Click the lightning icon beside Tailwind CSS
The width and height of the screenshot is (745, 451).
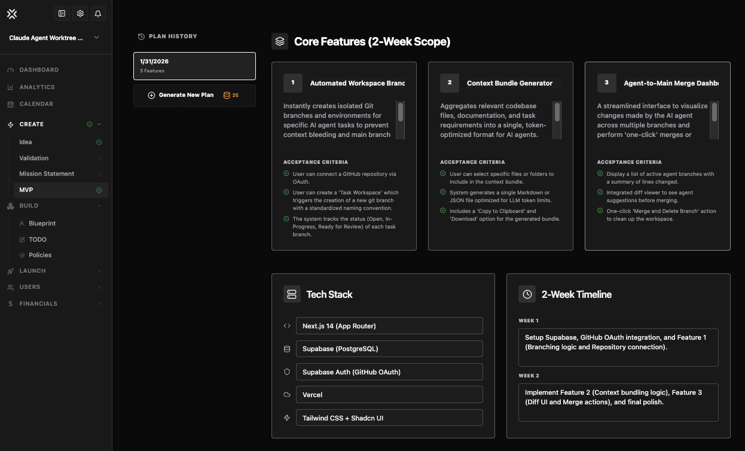286,418
